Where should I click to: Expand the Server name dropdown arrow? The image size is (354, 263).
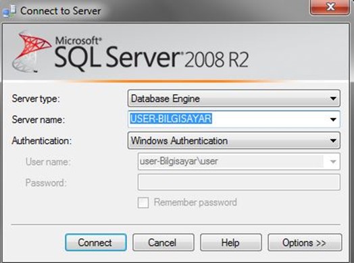coord(333,119)
